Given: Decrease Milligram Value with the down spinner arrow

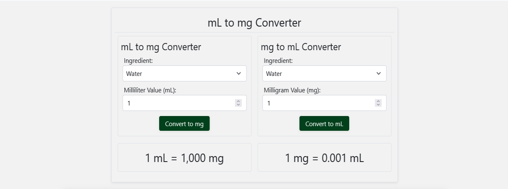Looking at the screenshot, I should tap(378, 105).
